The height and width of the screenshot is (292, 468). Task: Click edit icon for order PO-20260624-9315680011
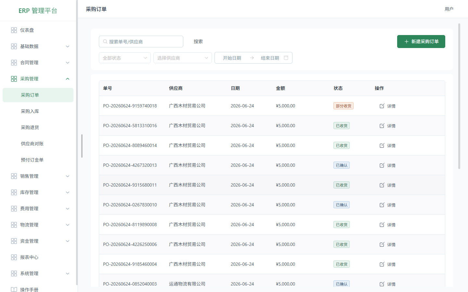coord(382,185)
